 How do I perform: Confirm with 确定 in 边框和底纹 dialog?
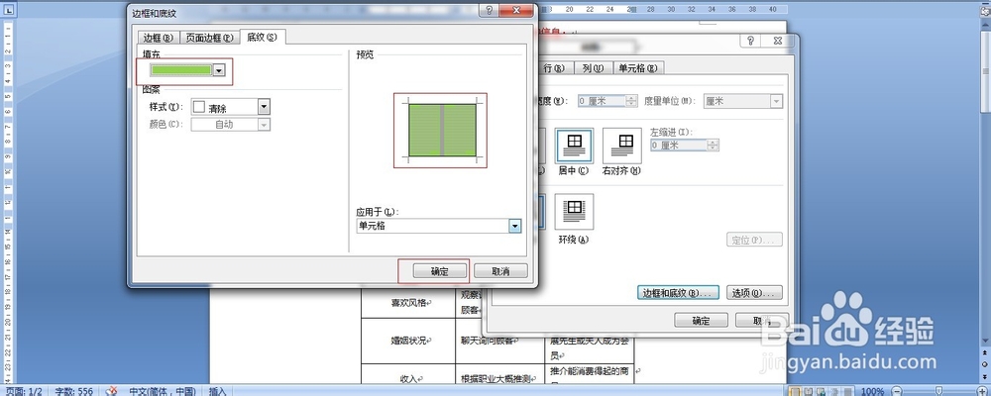[439, 271]
